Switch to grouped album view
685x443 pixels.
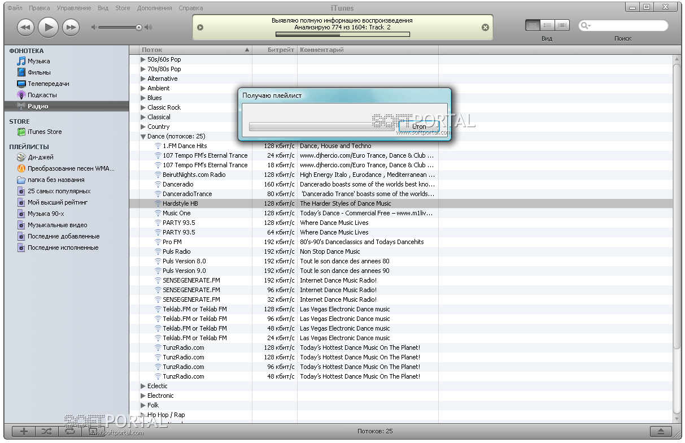547,25
